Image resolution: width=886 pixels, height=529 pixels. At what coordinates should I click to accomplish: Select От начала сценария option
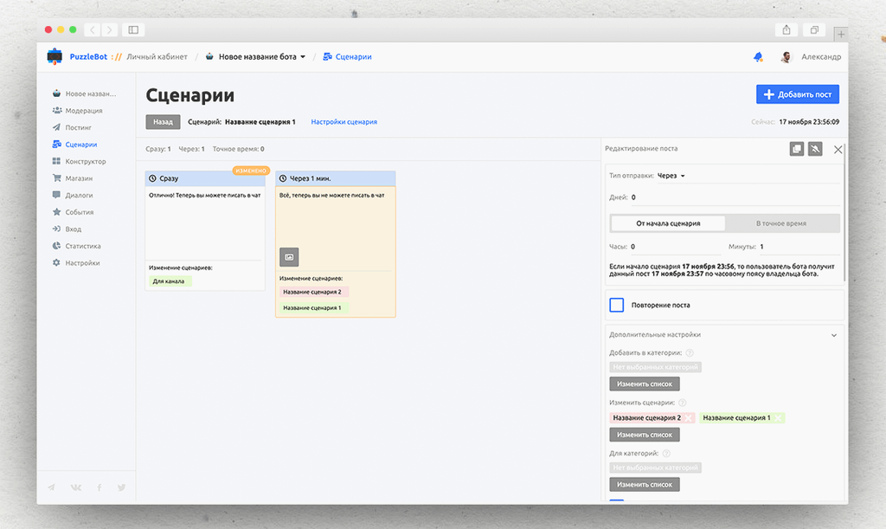point(668,223)
